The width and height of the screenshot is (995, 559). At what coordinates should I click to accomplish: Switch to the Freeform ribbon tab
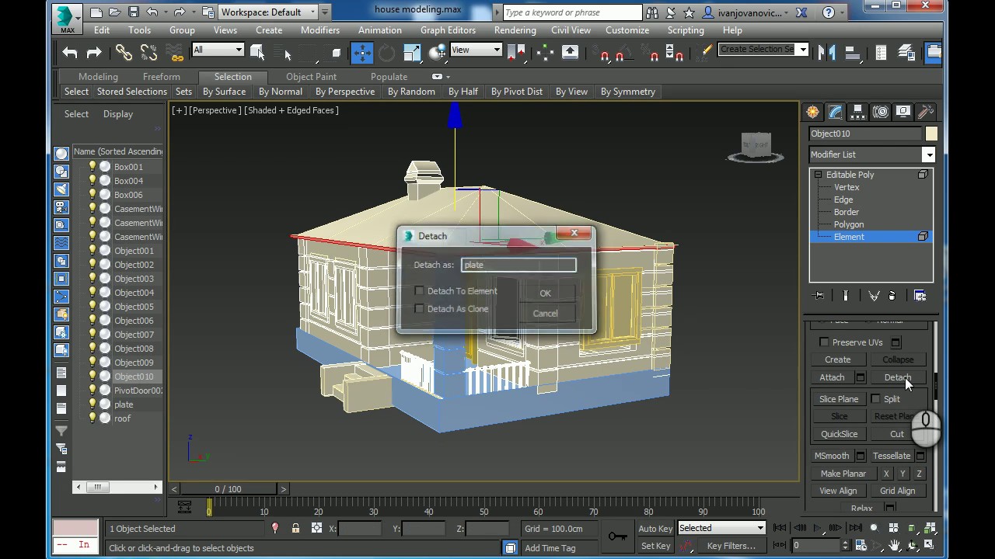click(161, 77)
